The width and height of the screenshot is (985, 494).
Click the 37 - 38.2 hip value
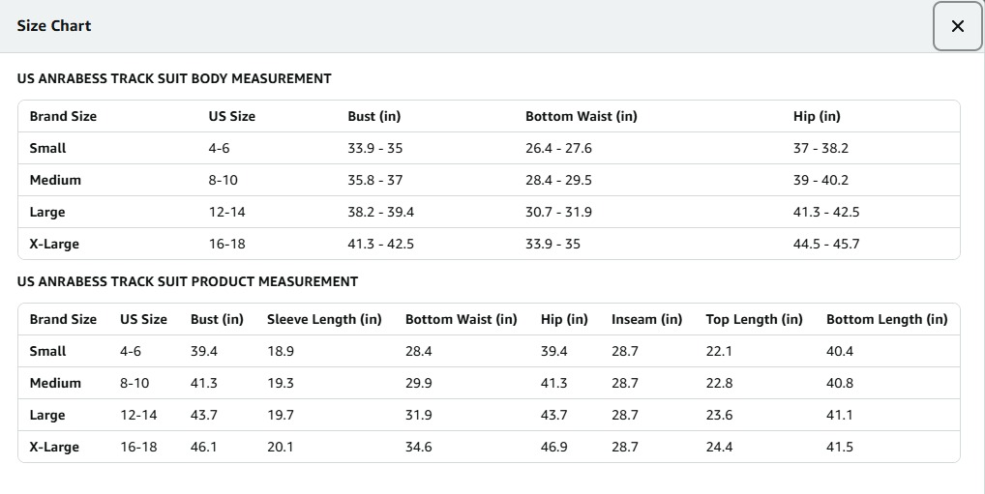821,148
